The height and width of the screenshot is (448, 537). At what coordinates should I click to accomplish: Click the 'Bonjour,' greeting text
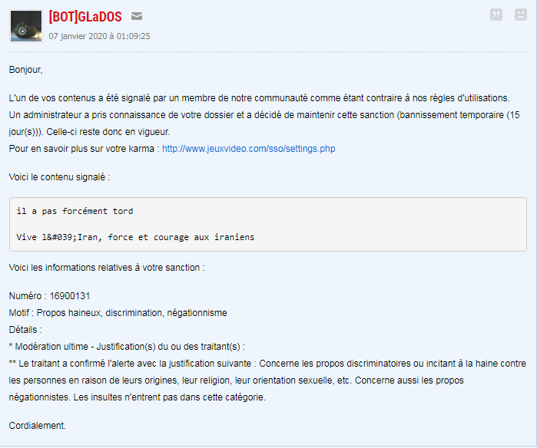tap(25, 70)
